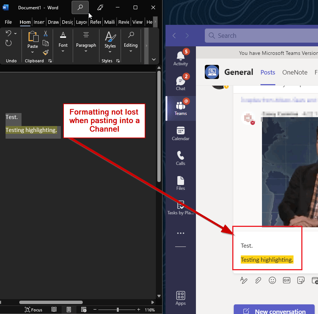The height and width of the screenshot is (314, 318).
Task: Open the Word Coming Soon megaphone icon
Action: (100, 7)
